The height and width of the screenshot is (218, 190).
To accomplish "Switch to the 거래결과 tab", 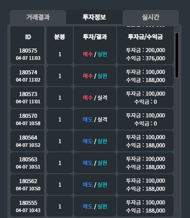I will click(38, 17).
